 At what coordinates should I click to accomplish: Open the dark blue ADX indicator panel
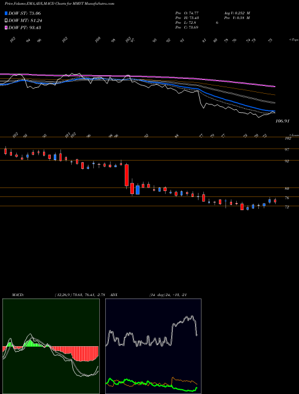pyautogui.click(x=153, y=346)
